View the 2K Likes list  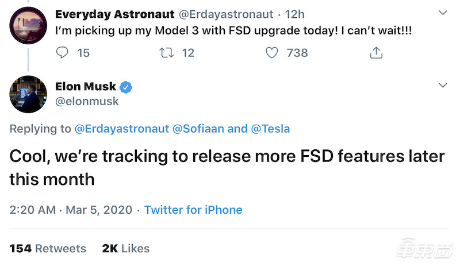point(125,248)
